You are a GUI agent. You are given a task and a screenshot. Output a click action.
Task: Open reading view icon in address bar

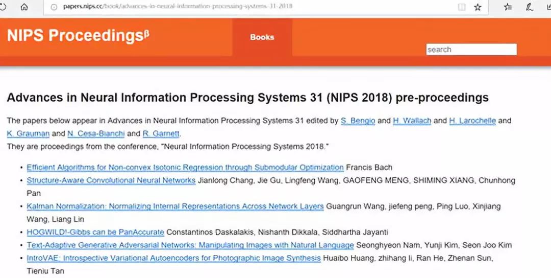462,7
